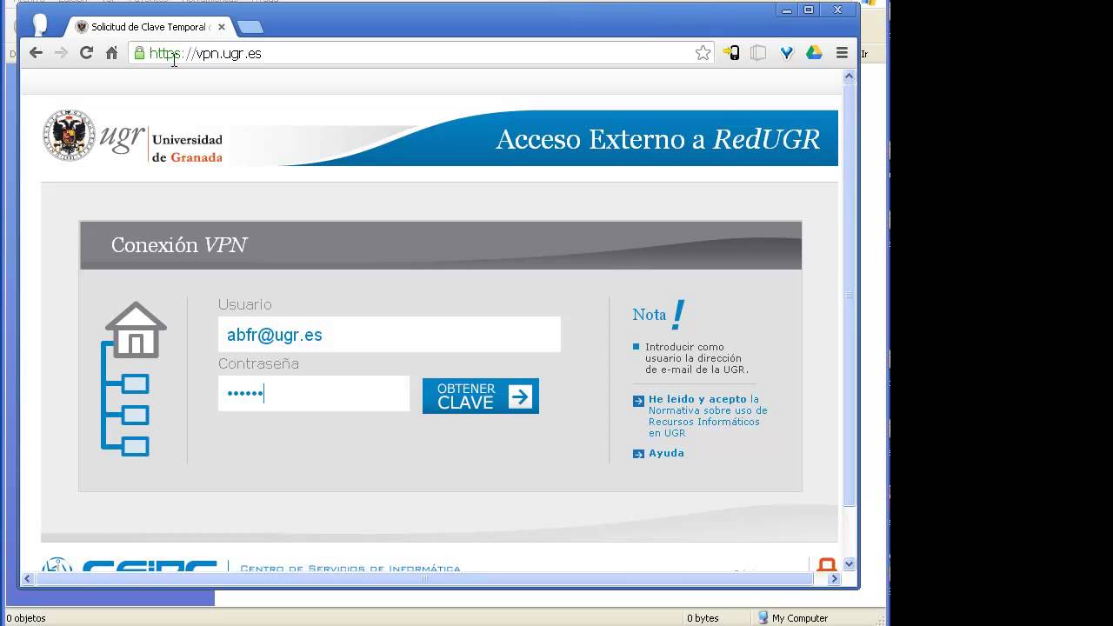This screenshot has height=626, width=1113.
Task: Click the Centro de Servicios de Informática text
Action: [350, 569]
